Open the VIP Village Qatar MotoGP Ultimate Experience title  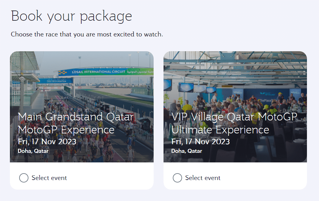click(x=234, y=123)
